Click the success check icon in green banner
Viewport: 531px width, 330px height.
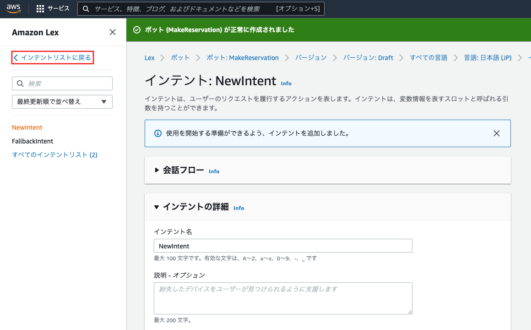pos(137,30)
